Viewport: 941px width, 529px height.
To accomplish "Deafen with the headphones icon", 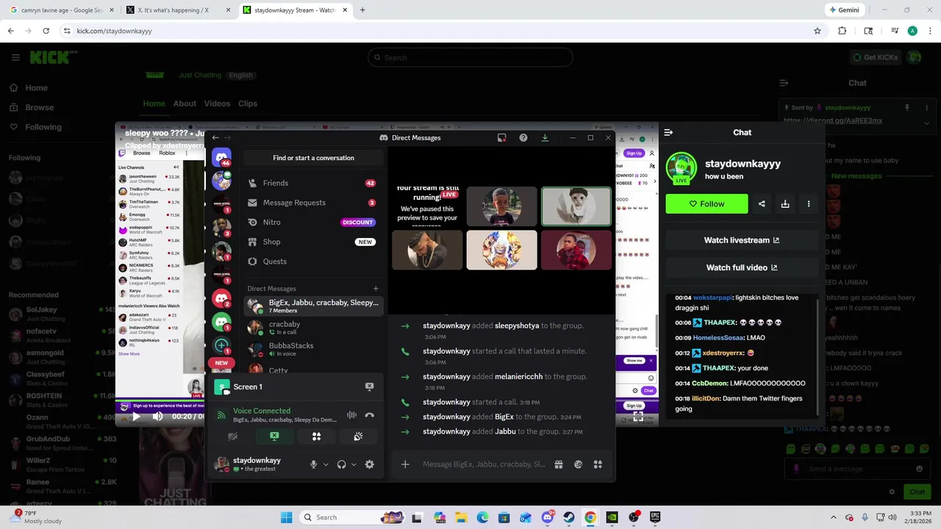I will point(341,464).
